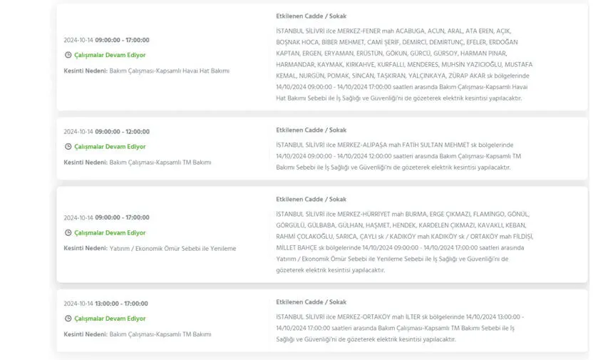This screenshot has width=613, height=360.
Task: Click the clock icon in the HÜRRİYET outage card
Action: click(68, 233)
